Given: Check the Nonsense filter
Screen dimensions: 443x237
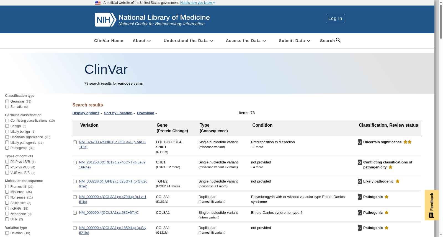Looking at the screenshot, I should [x=7, y=197].
